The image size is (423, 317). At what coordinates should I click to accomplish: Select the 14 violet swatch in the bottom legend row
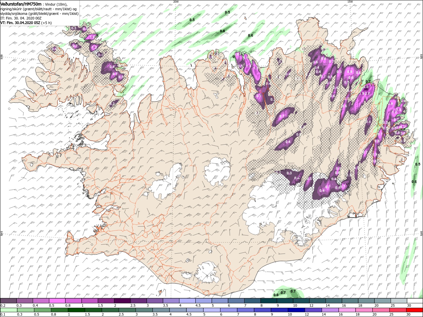click(329, 310)
